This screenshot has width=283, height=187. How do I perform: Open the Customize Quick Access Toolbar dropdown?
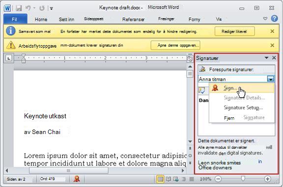(52, 8)
